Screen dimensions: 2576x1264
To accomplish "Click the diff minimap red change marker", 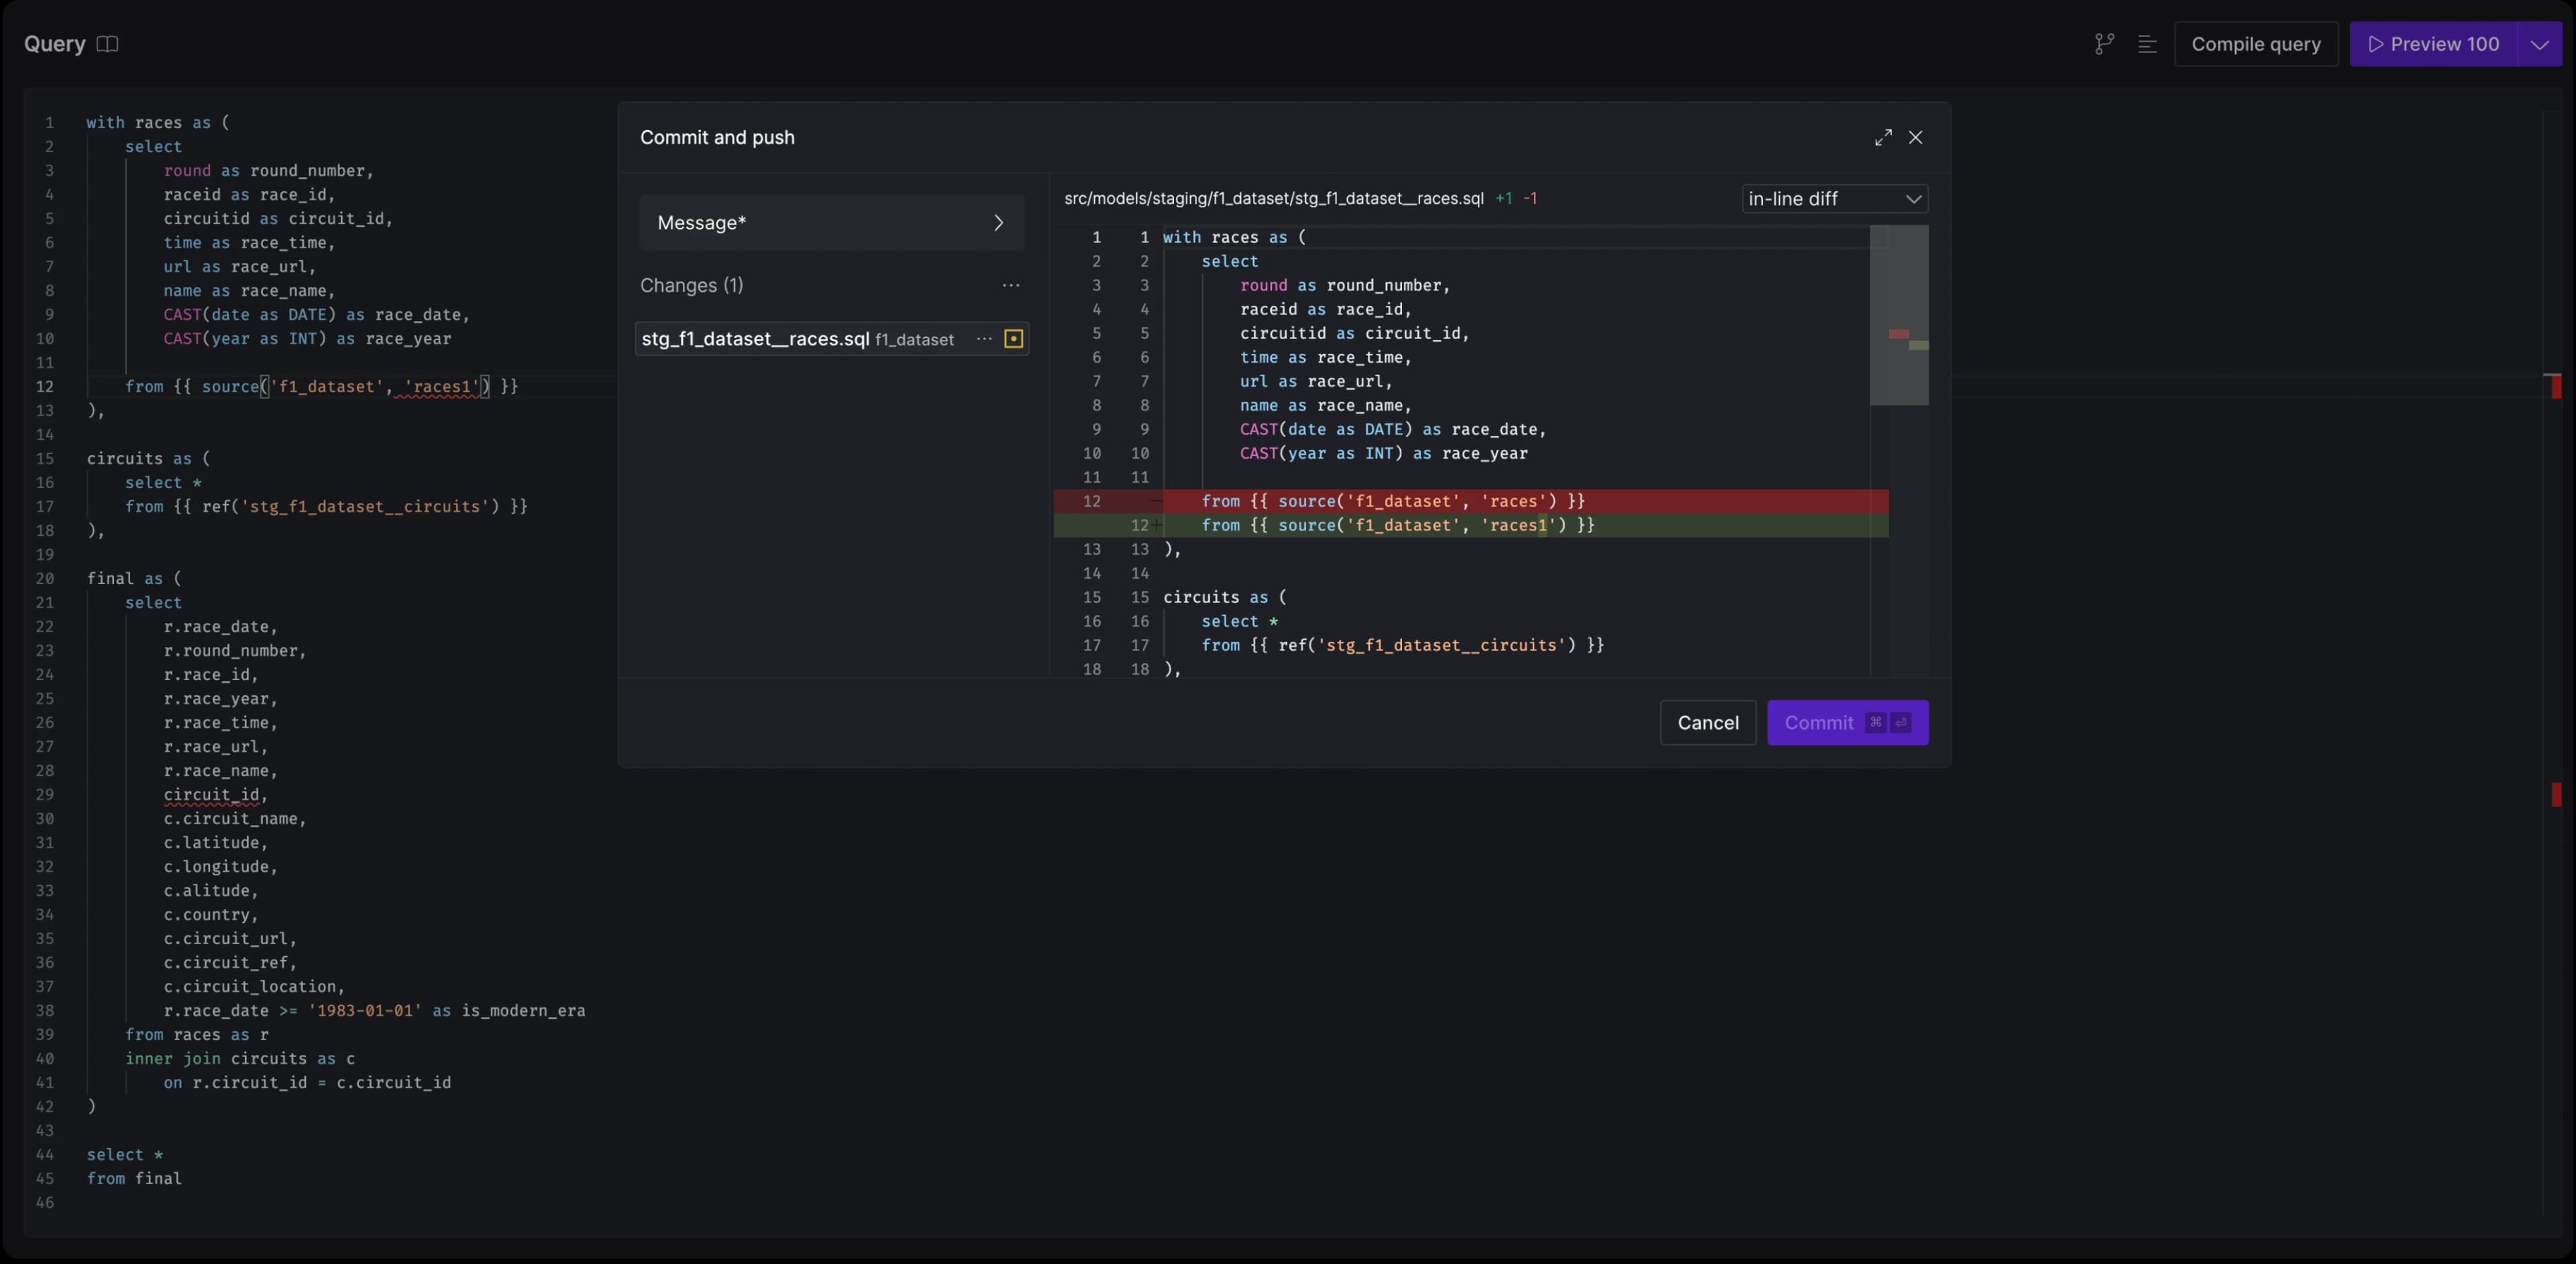I will click(x=1898, y=334).
